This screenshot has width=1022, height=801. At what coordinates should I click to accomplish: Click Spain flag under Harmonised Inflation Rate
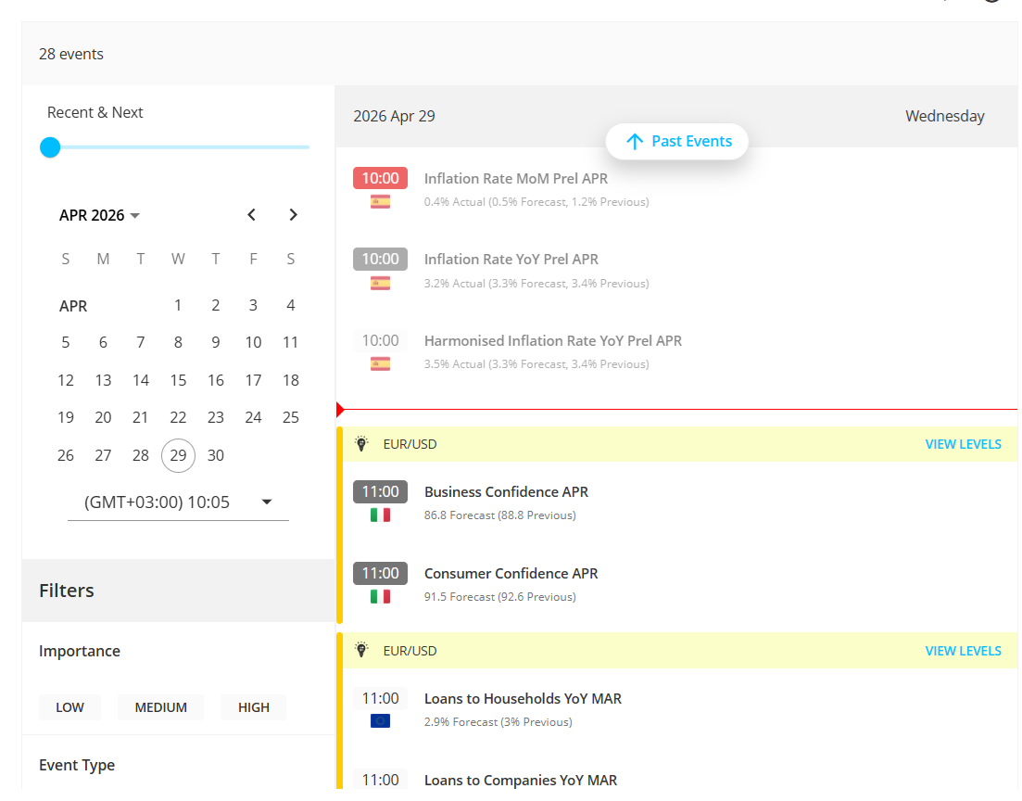pos(380,364)
